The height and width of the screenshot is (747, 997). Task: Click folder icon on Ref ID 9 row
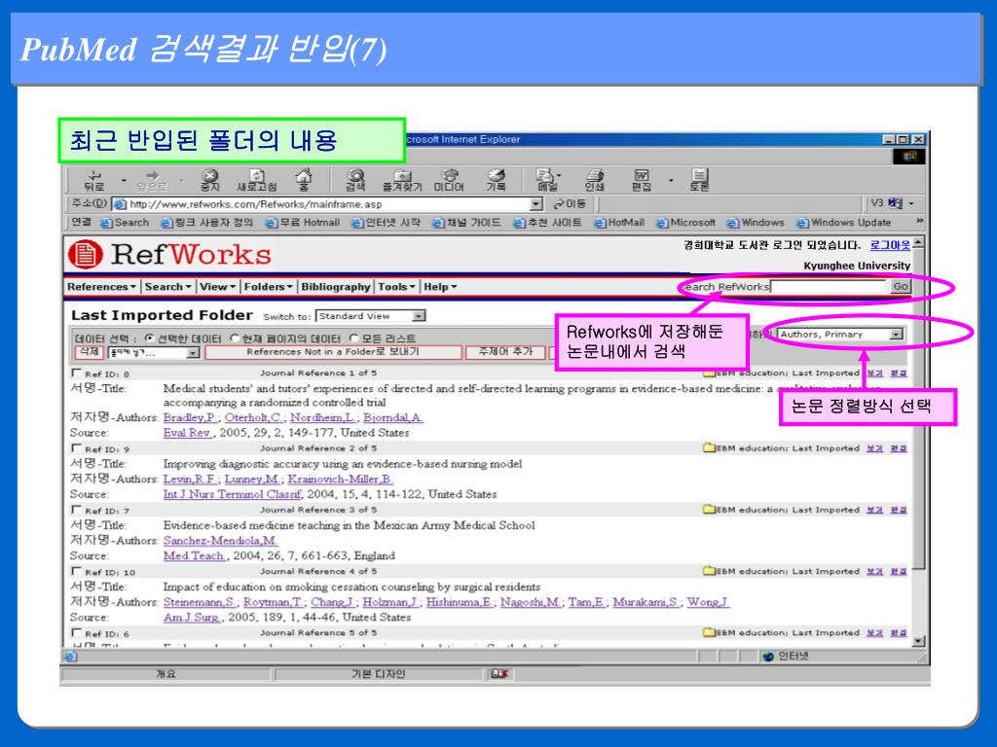(x=709, y=447)
